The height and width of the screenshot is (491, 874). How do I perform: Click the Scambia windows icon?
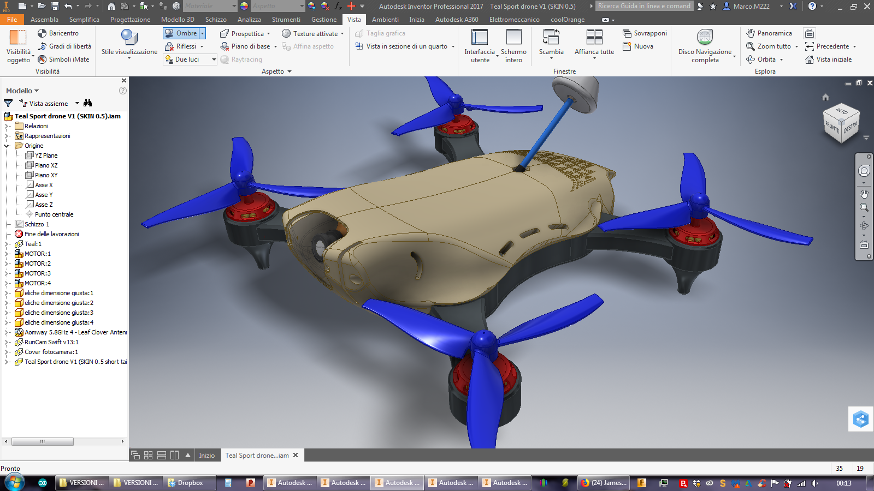551,37
